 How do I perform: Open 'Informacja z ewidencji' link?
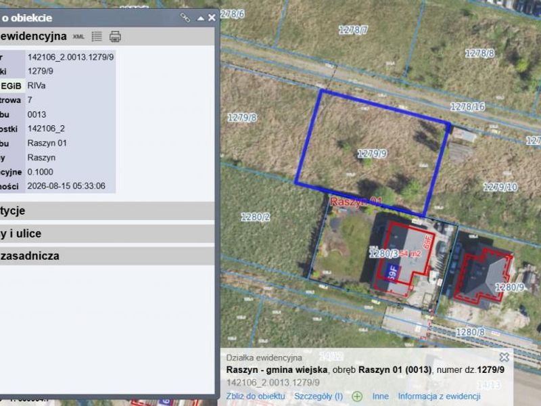coord(439,397)
